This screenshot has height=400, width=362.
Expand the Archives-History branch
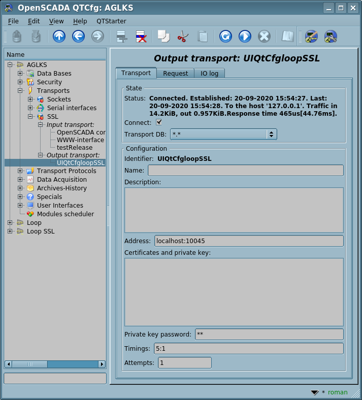pos(20,188)
